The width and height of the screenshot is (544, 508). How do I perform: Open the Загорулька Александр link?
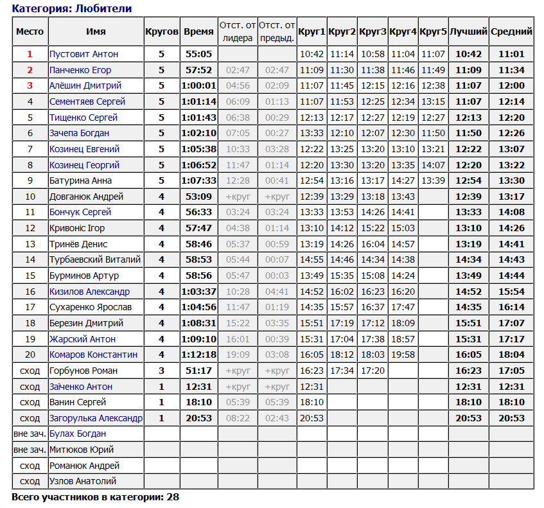pyautogui.click(x=96, y=418)
